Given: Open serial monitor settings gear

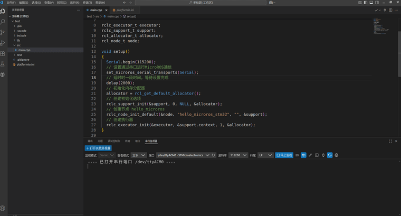Looking at the screenshot, I should [337, 155].
